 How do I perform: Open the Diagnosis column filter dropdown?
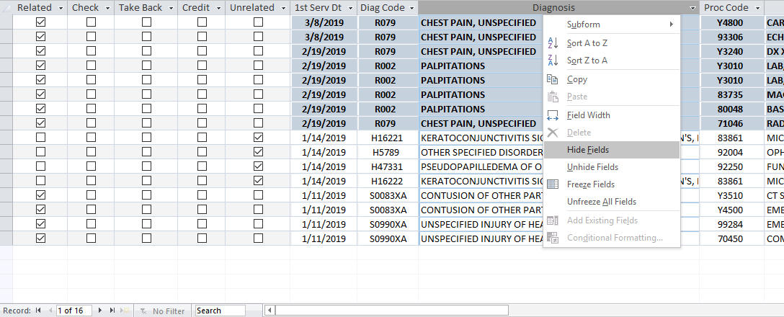(692, 8)
